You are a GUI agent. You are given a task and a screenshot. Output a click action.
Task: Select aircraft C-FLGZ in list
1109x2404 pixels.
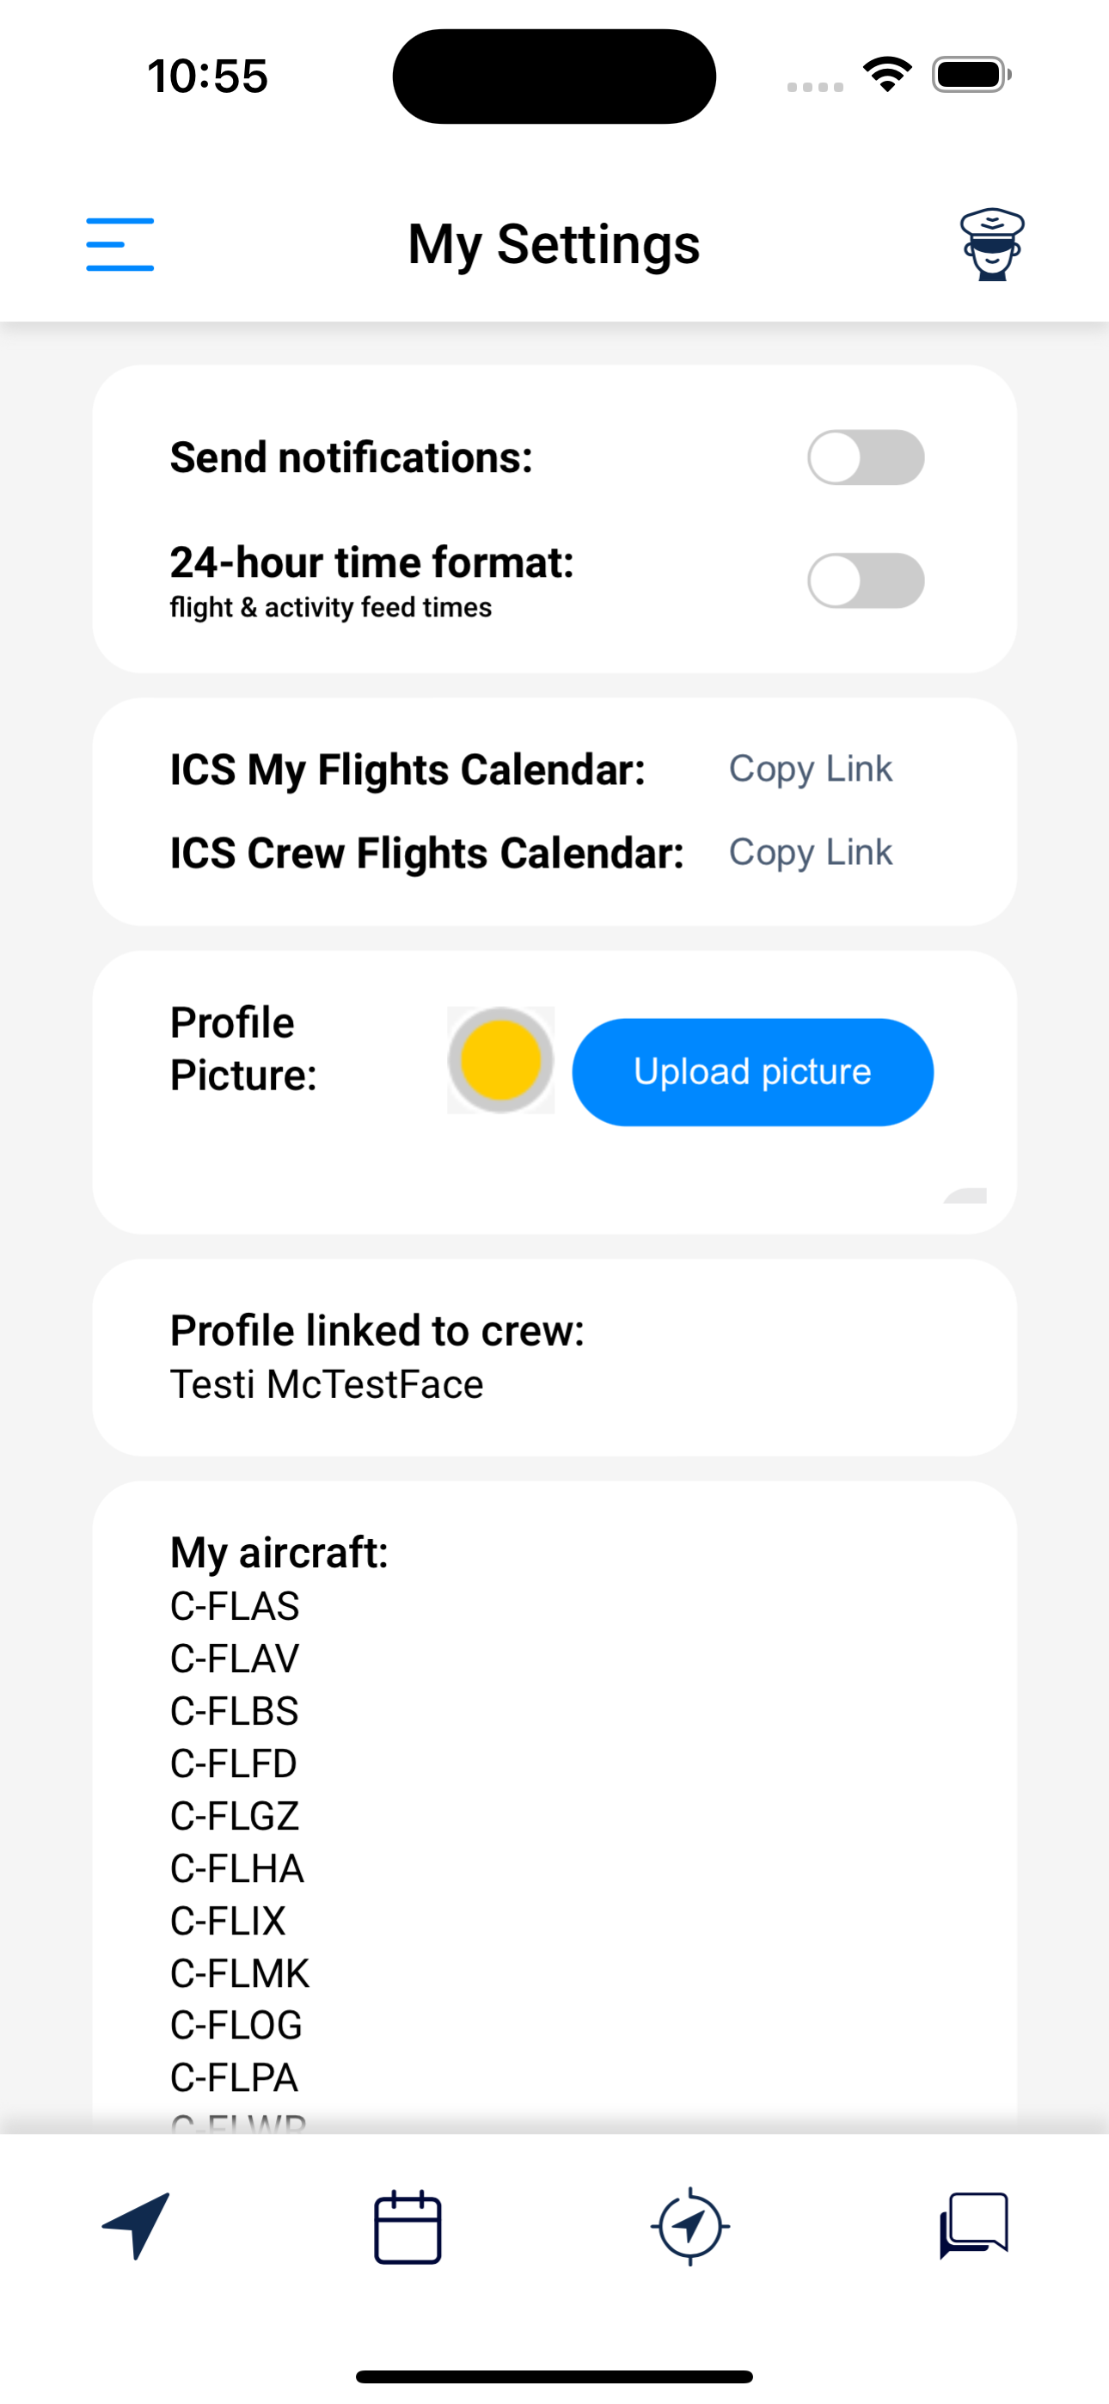(235, 1815)
